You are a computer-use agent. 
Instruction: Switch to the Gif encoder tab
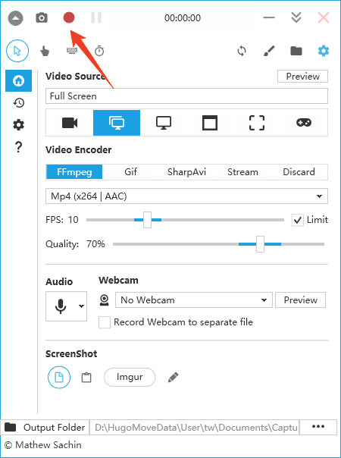[130, 171]
